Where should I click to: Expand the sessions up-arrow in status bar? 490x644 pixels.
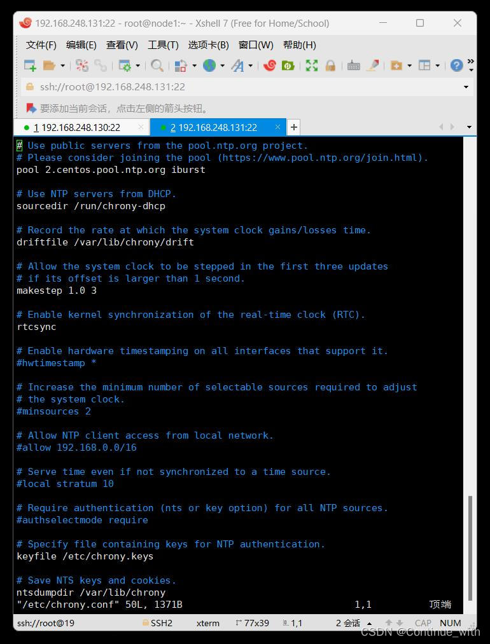point(369,624)
